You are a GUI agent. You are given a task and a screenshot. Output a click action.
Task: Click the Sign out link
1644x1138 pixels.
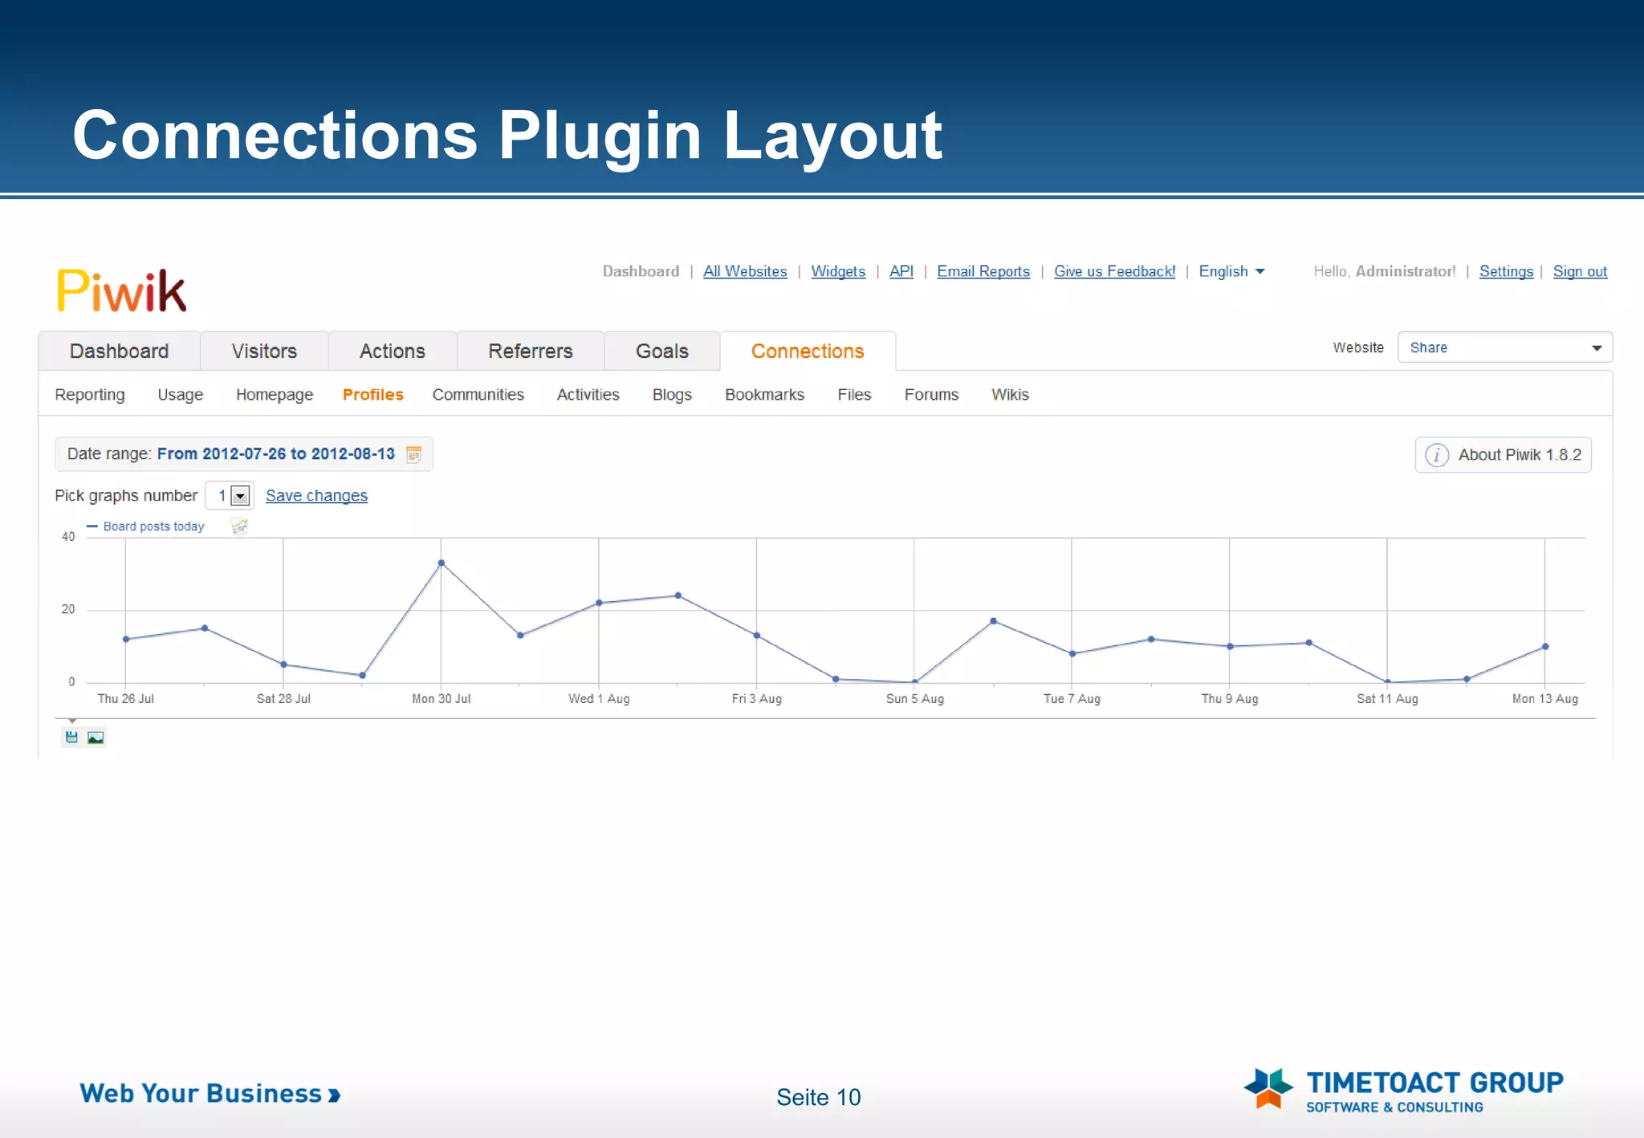1580,271
